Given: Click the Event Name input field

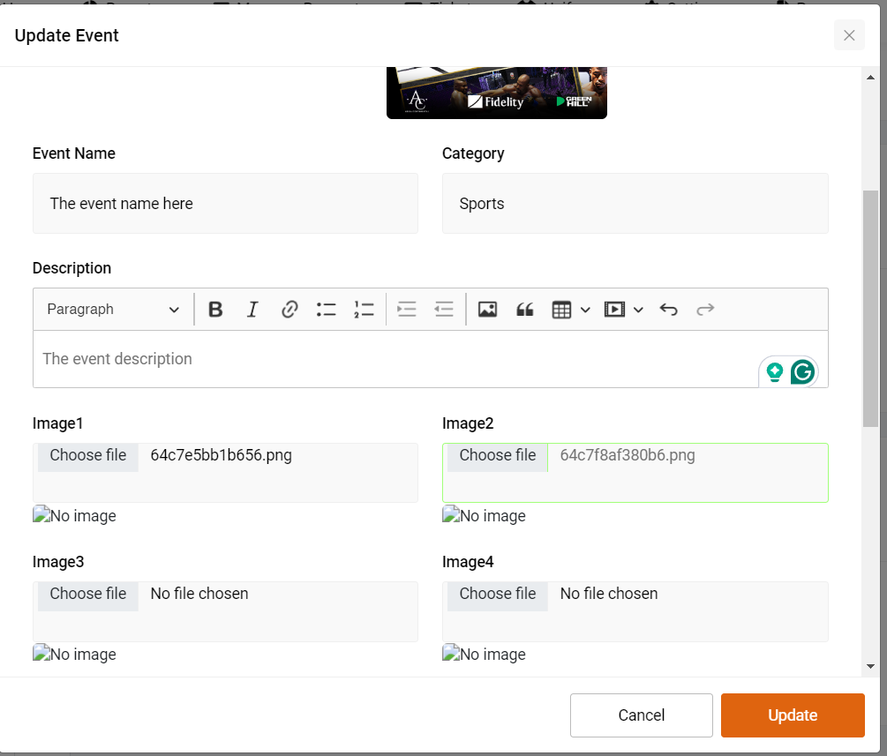Looking at the screenshot, I should tap(225, 204).
